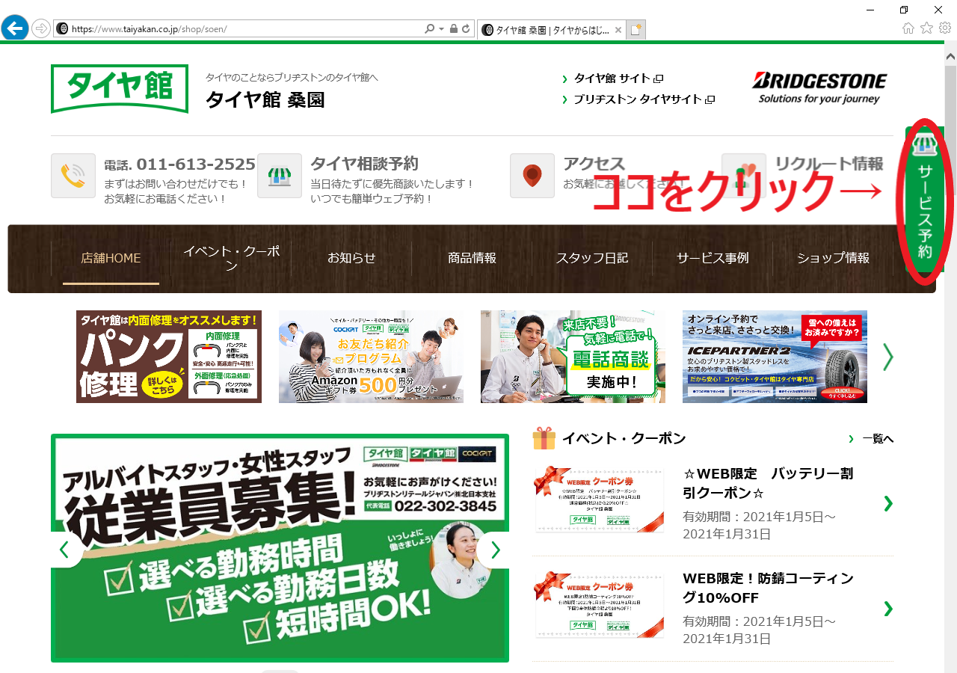The height and width of the screenshot is (673, 957).
Task: Click the browser Back arrow button
Action: (x=15, y=29)
